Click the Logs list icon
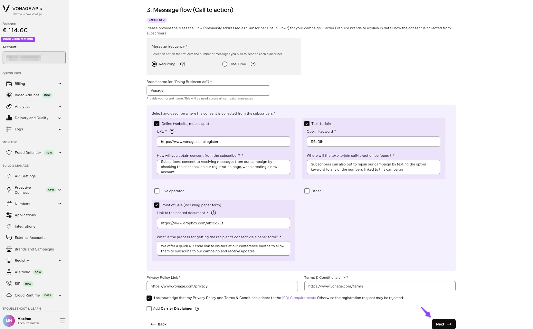 pos(9,129)
